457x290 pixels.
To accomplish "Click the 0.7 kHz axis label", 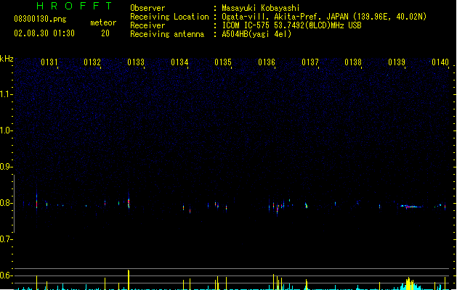I will (x=6, y=239).
